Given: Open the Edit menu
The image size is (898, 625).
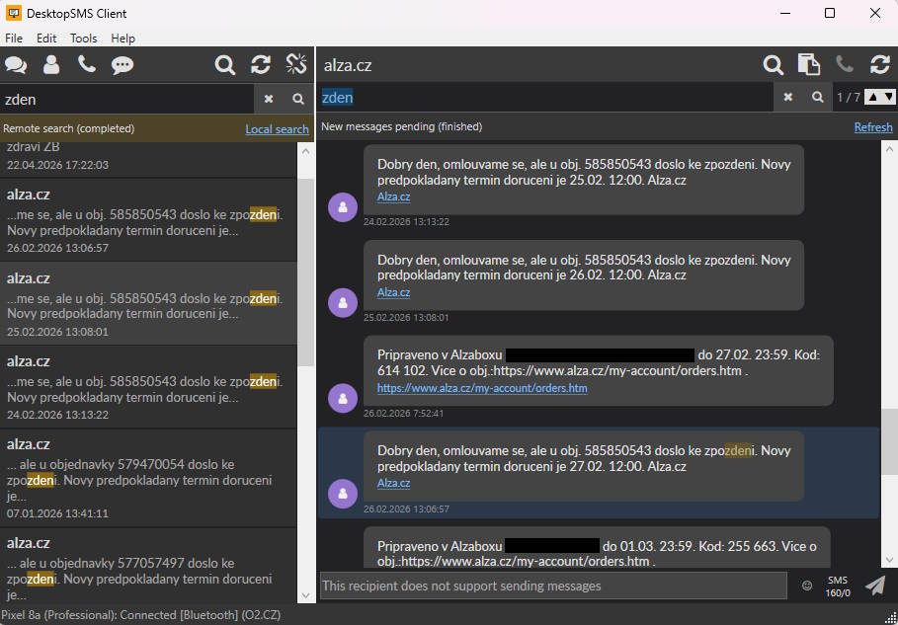Looking at the screenshot, I should [x=46, y=39].
